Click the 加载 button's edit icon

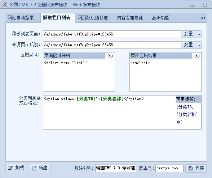(x=10, y=168)
